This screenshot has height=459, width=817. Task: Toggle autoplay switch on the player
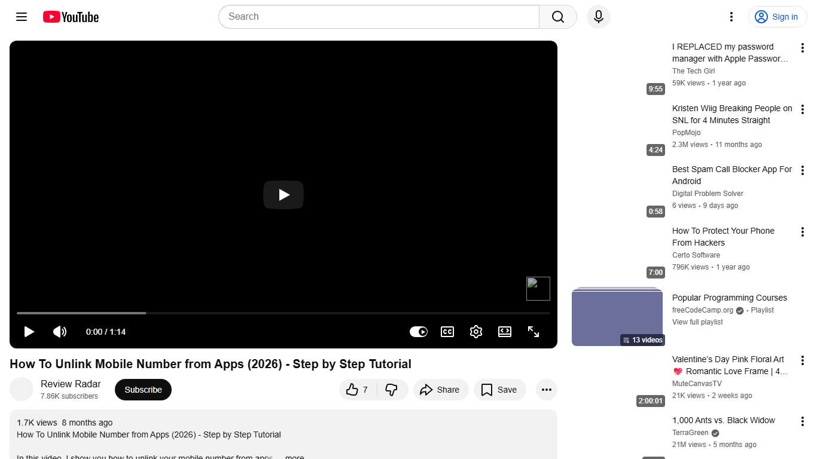(418, 332)
